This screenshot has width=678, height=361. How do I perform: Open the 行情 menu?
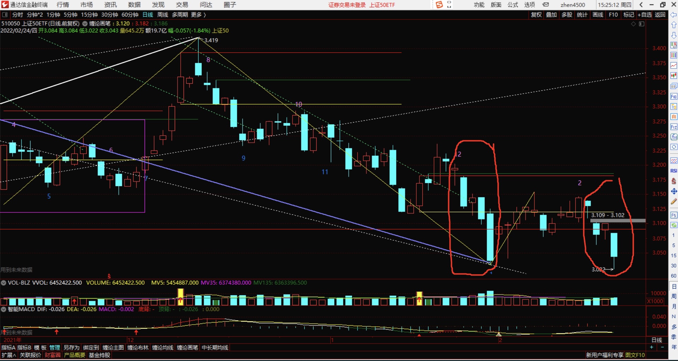(63, 5)
